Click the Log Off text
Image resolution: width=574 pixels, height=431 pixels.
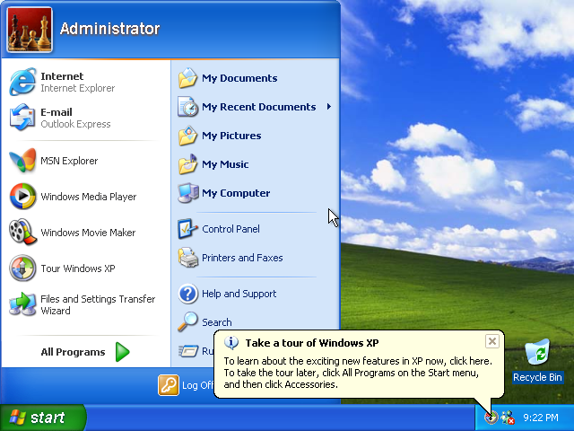[x=197, y=385]
